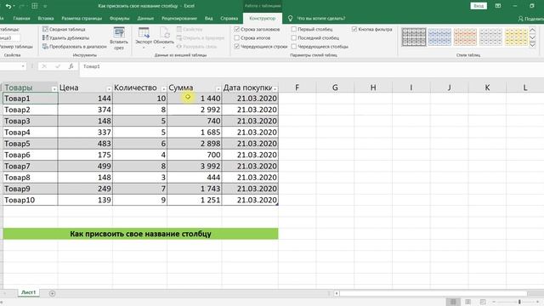Click the zoom in plus in status bar

coord(537,302)
